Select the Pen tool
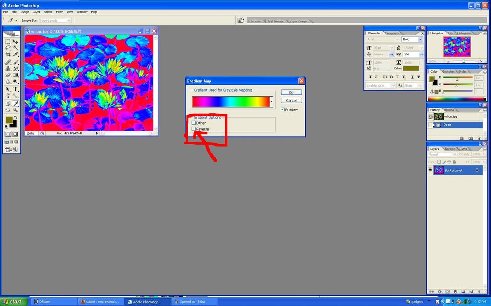Viewport: 491px width, 306px height. click(8, 96)
